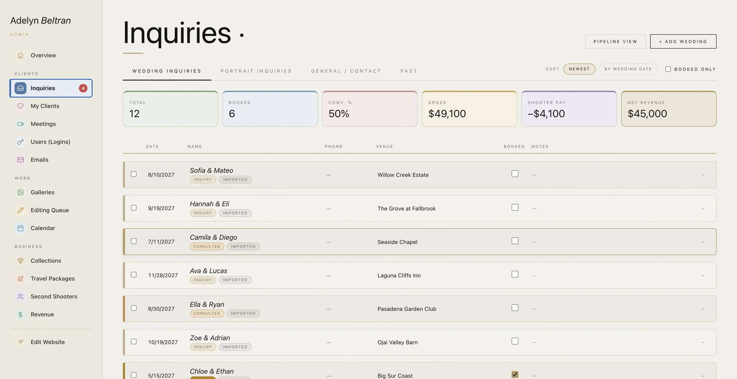Click the Inquiries inbox icon
Viewport: 737px width, 379px height.
pos(20,88)
